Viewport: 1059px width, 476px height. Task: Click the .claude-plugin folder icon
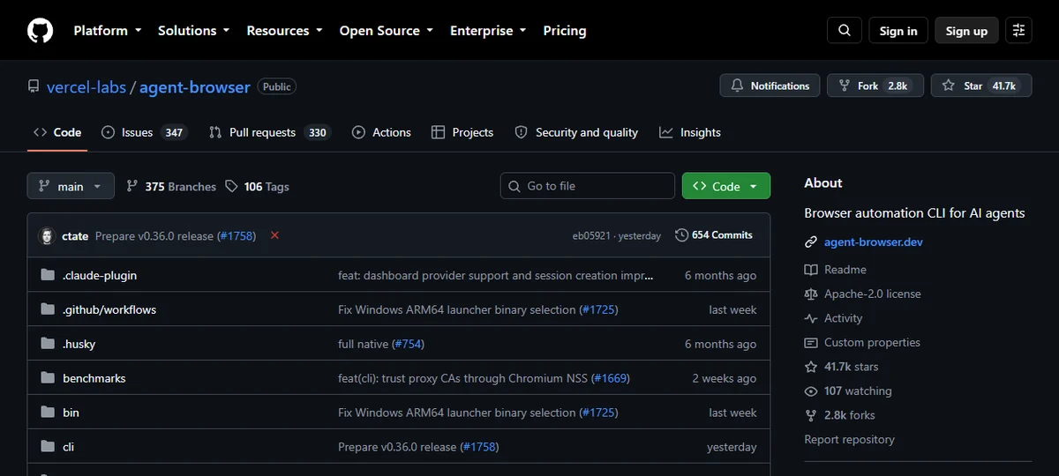coord(48,275)
